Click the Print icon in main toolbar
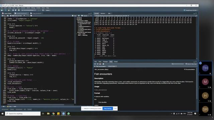The image size is (214, 120). [x=19, y=10]
